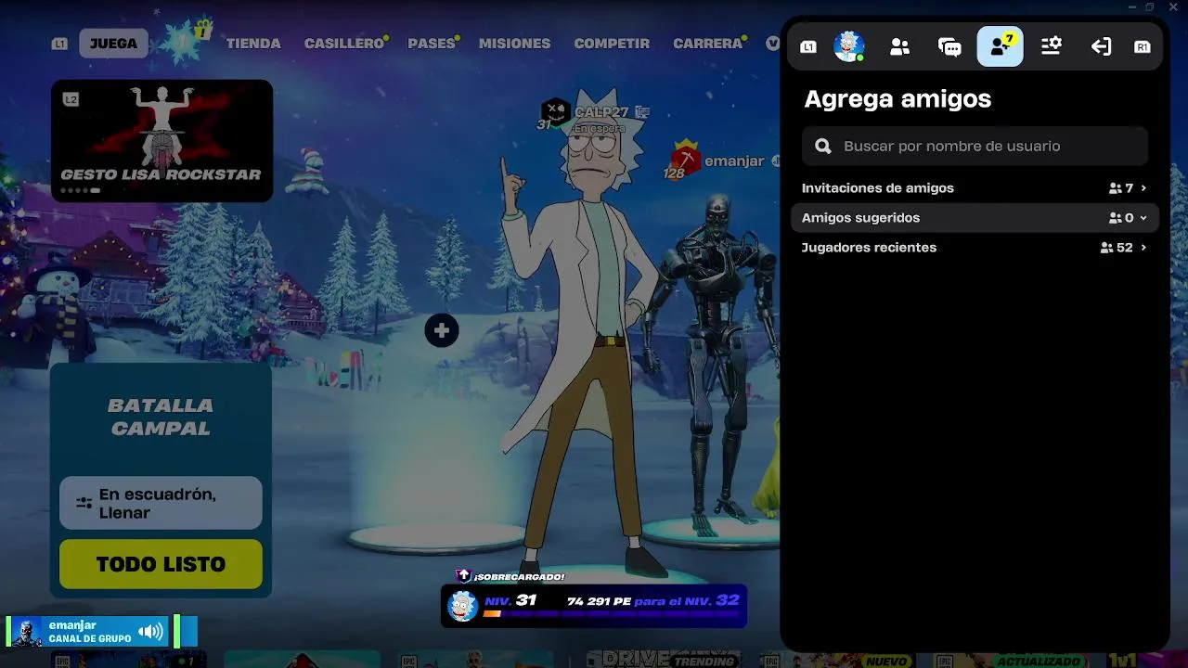Click the L2 icon on Gesto Lisa card

point(71,99)
